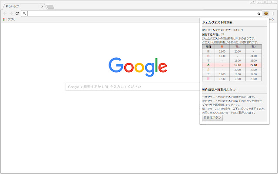Open the gem quest extension icon
Screen dimensions: 278x174
pos(266,13)
